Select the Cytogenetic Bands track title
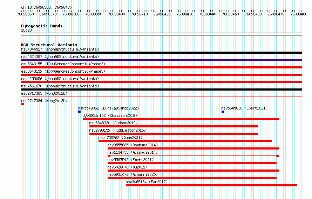Viewport: 312px width, 199px height. (x=42, y=26)
